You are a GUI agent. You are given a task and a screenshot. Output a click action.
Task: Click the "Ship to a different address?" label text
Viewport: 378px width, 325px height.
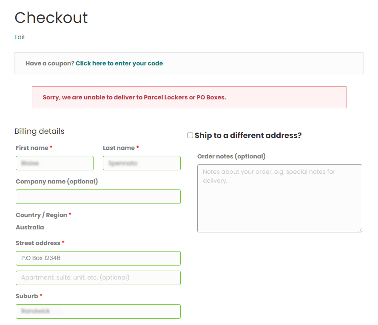tap(248, 135)
